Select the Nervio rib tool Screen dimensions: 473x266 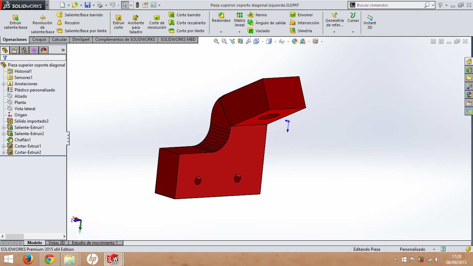click(x=257, y=15)
